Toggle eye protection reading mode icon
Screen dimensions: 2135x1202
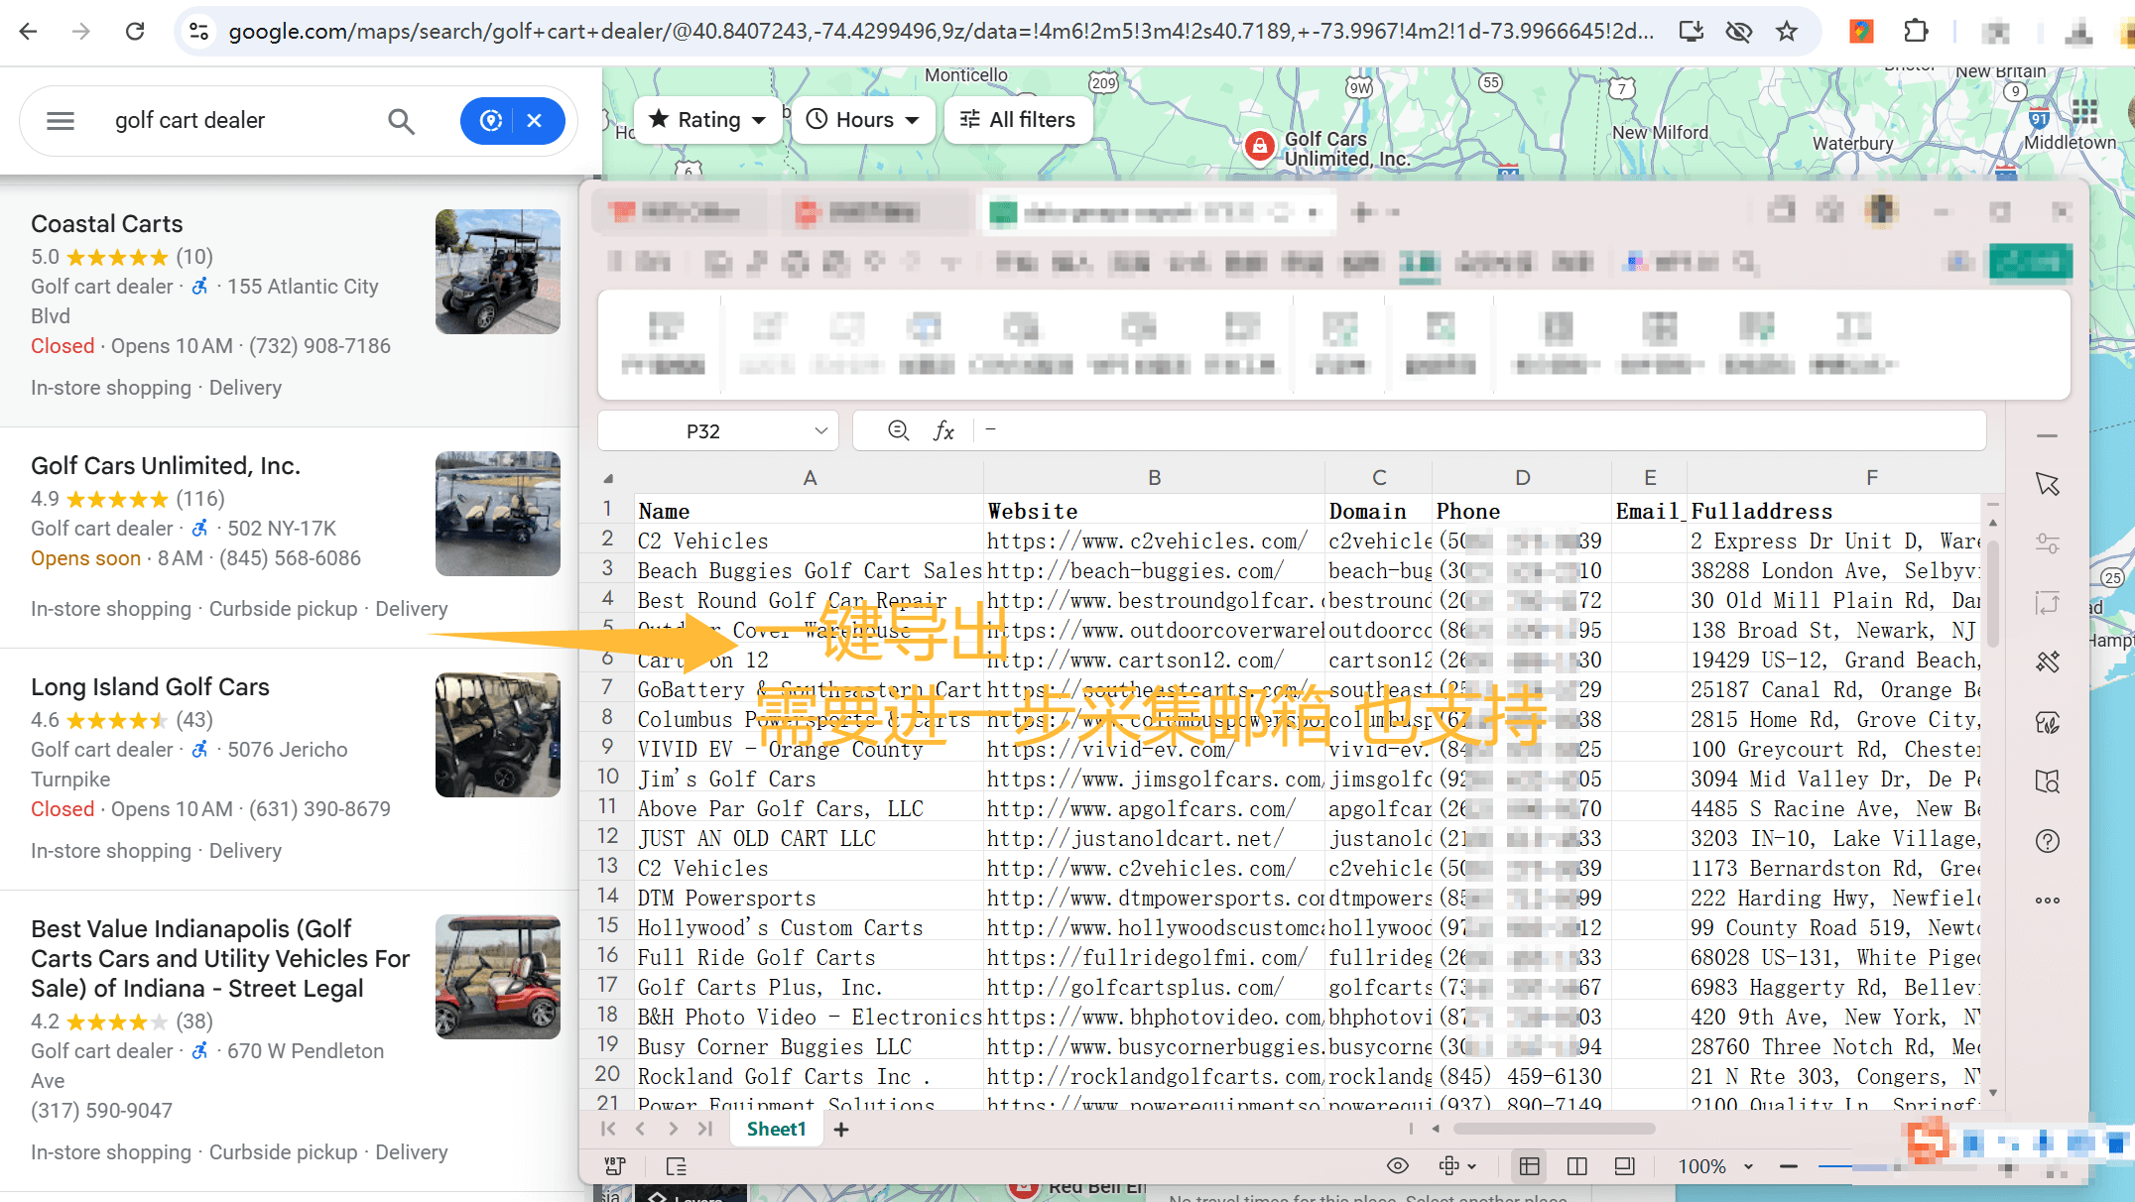pos(1397,1166)
